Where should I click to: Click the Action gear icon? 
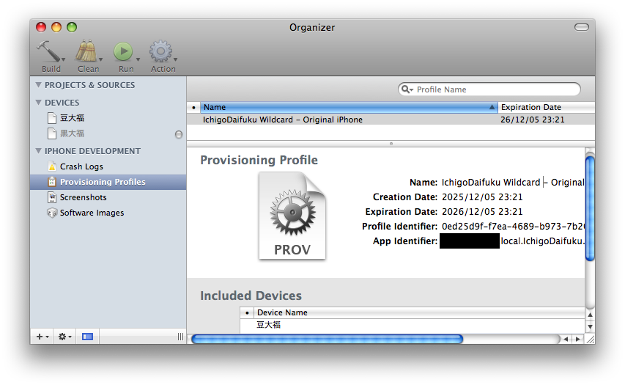[x=161, y=52]
